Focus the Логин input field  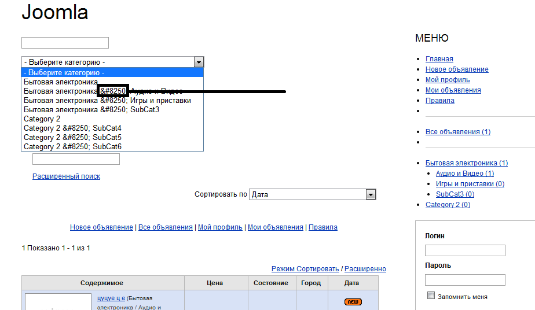click(465, 250)
